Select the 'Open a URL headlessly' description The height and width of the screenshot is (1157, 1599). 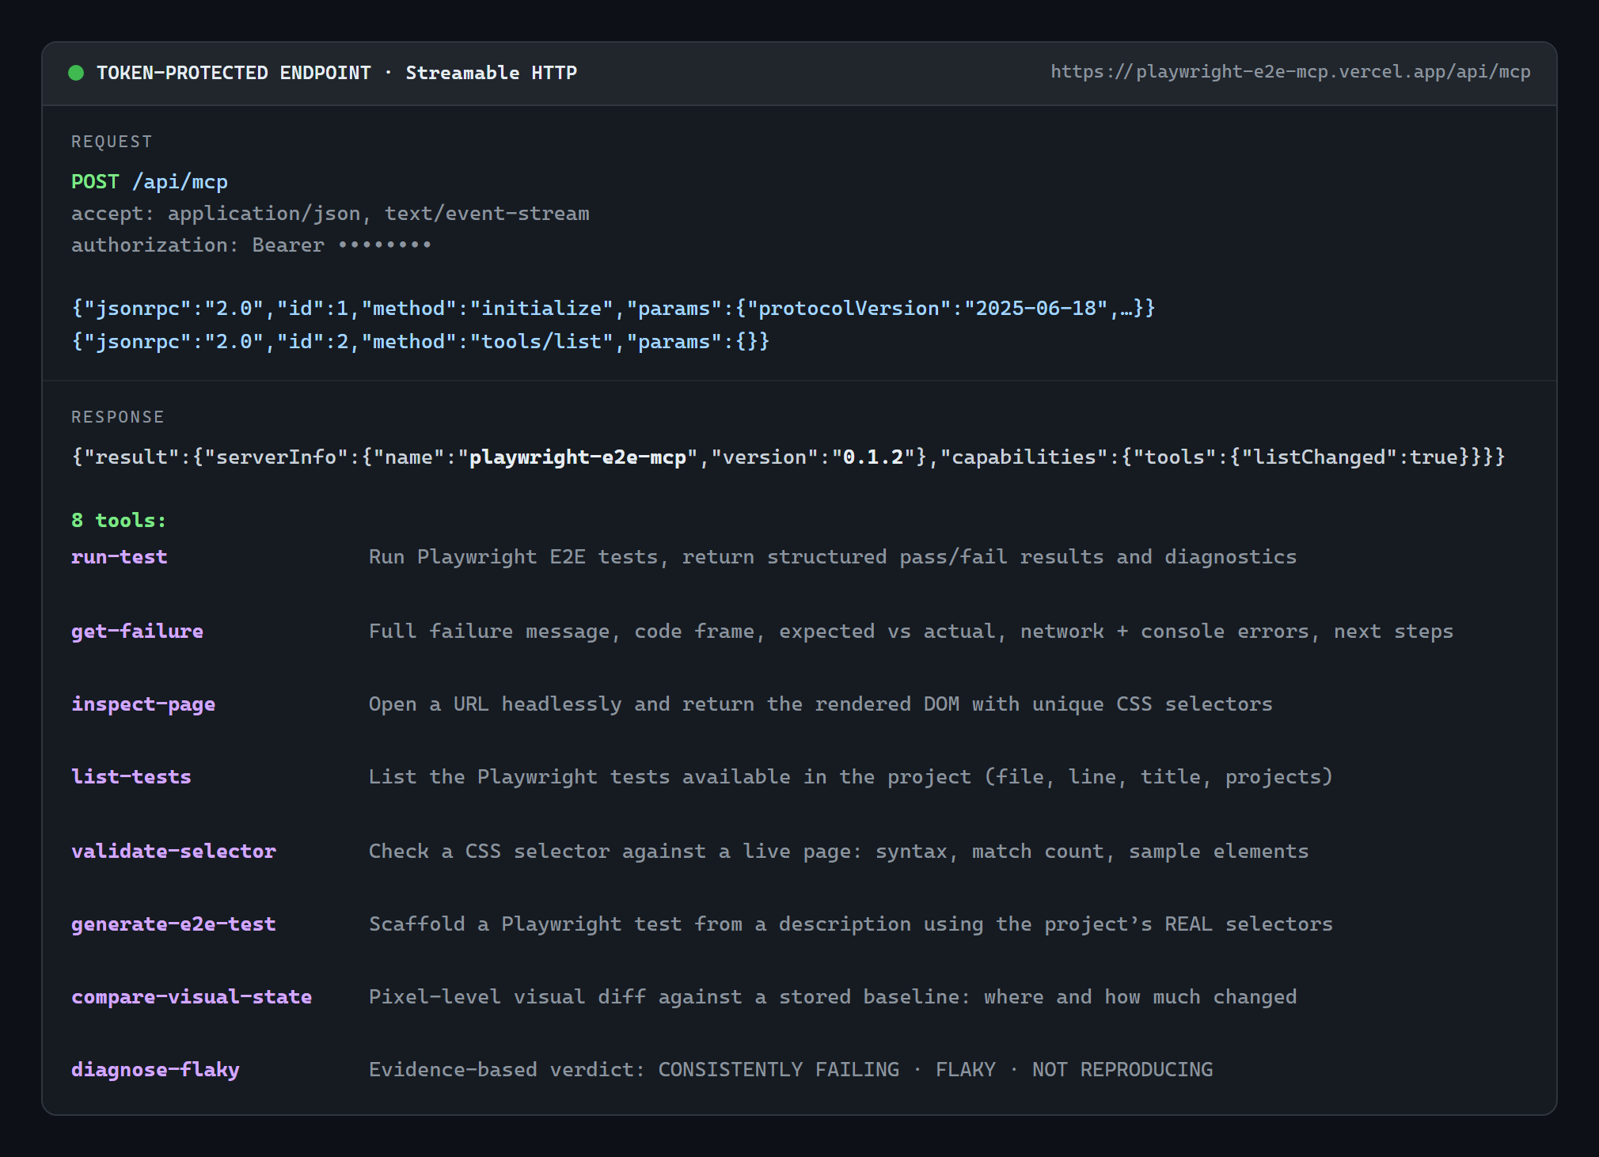[x=821, y=704]
